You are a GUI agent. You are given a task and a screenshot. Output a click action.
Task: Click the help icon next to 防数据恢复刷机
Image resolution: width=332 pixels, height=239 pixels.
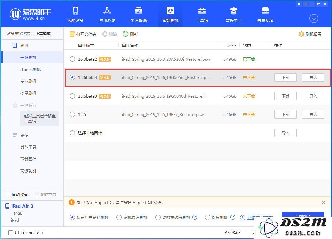(x=195, y=217)
